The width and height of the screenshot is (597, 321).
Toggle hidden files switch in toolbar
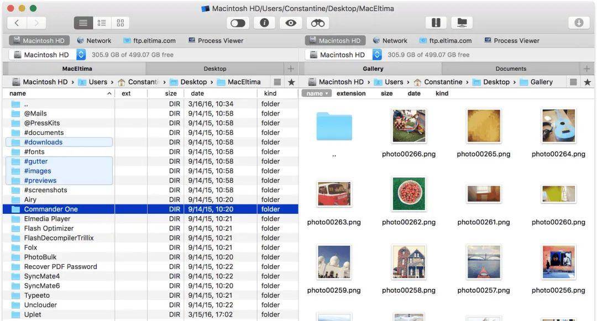click(238, 23)
